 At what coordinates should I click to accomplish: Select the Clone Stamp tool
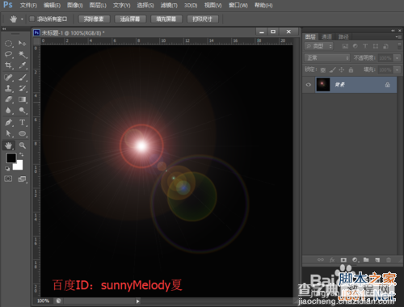(8, 88)
